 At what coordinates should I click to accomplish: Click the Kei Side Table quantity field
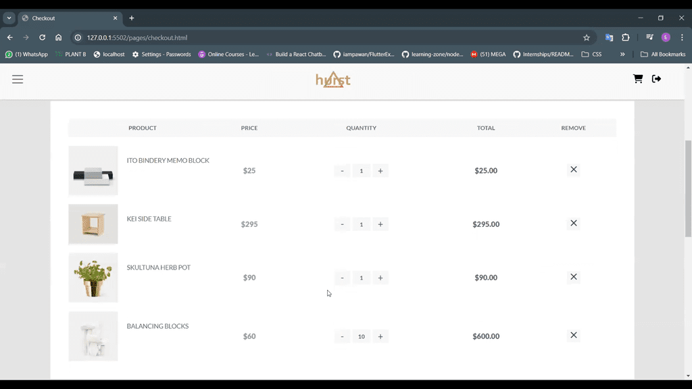tap(361, 224)
